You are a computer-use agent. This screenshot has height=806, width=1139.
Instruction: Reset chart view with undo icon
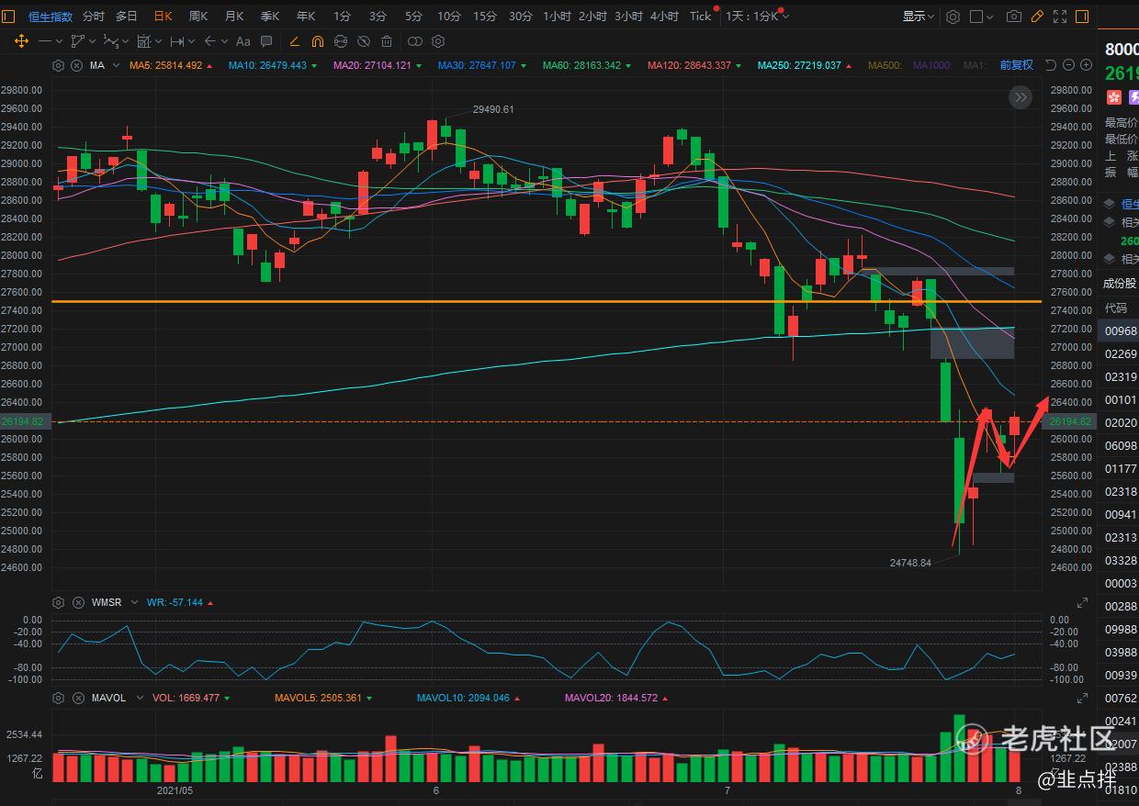click(1051, 65)
